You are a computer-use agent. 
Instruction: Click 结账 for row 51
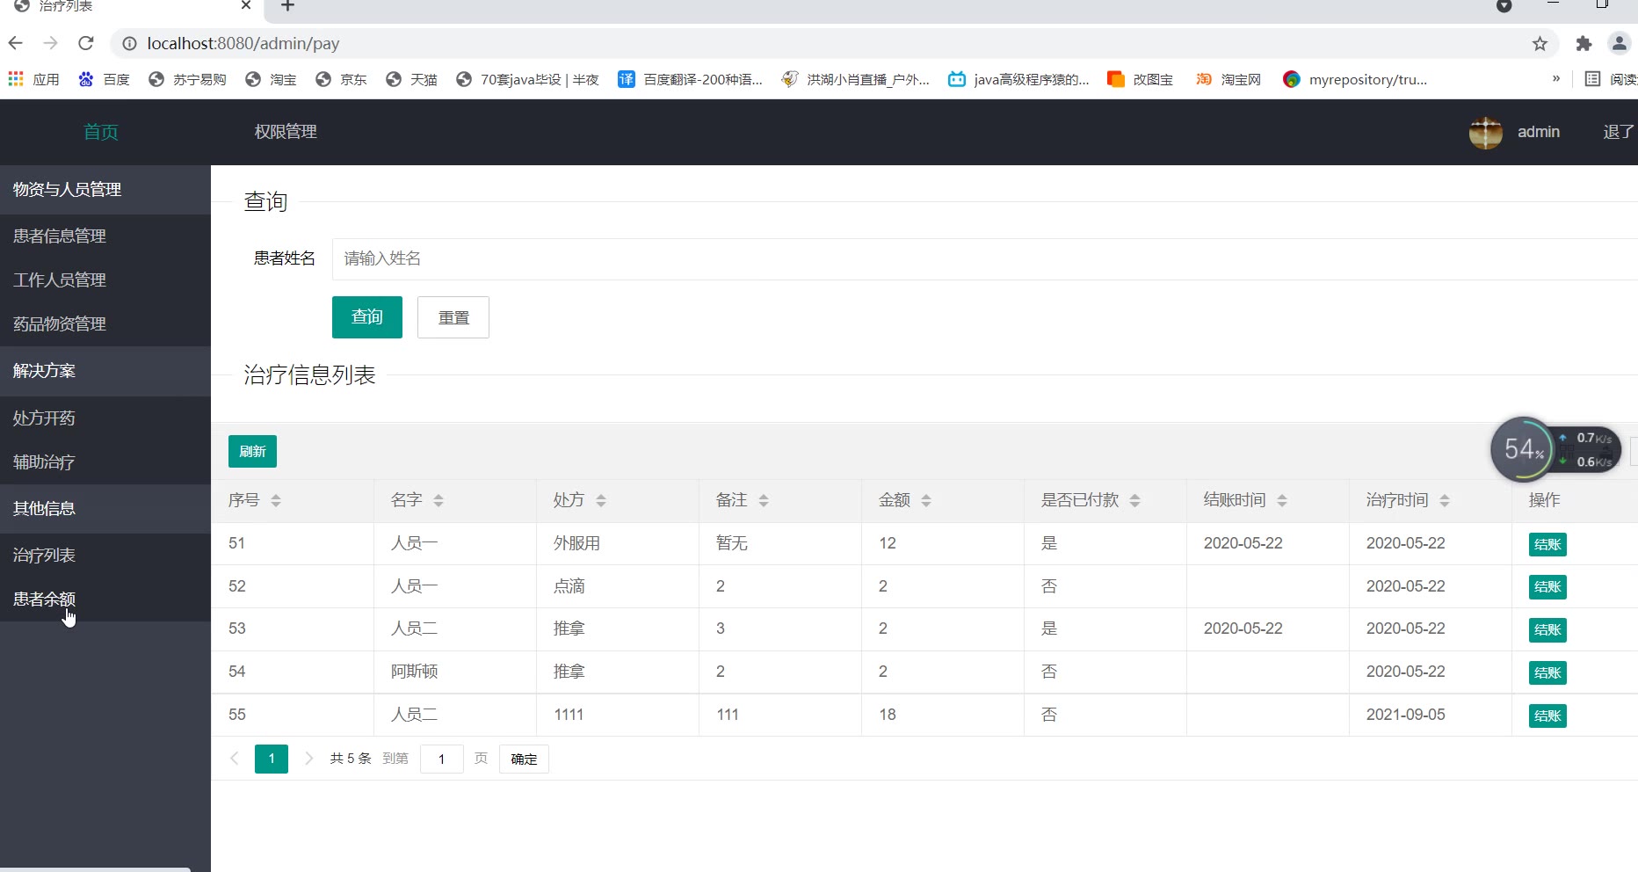click(x=1547, y=544)
